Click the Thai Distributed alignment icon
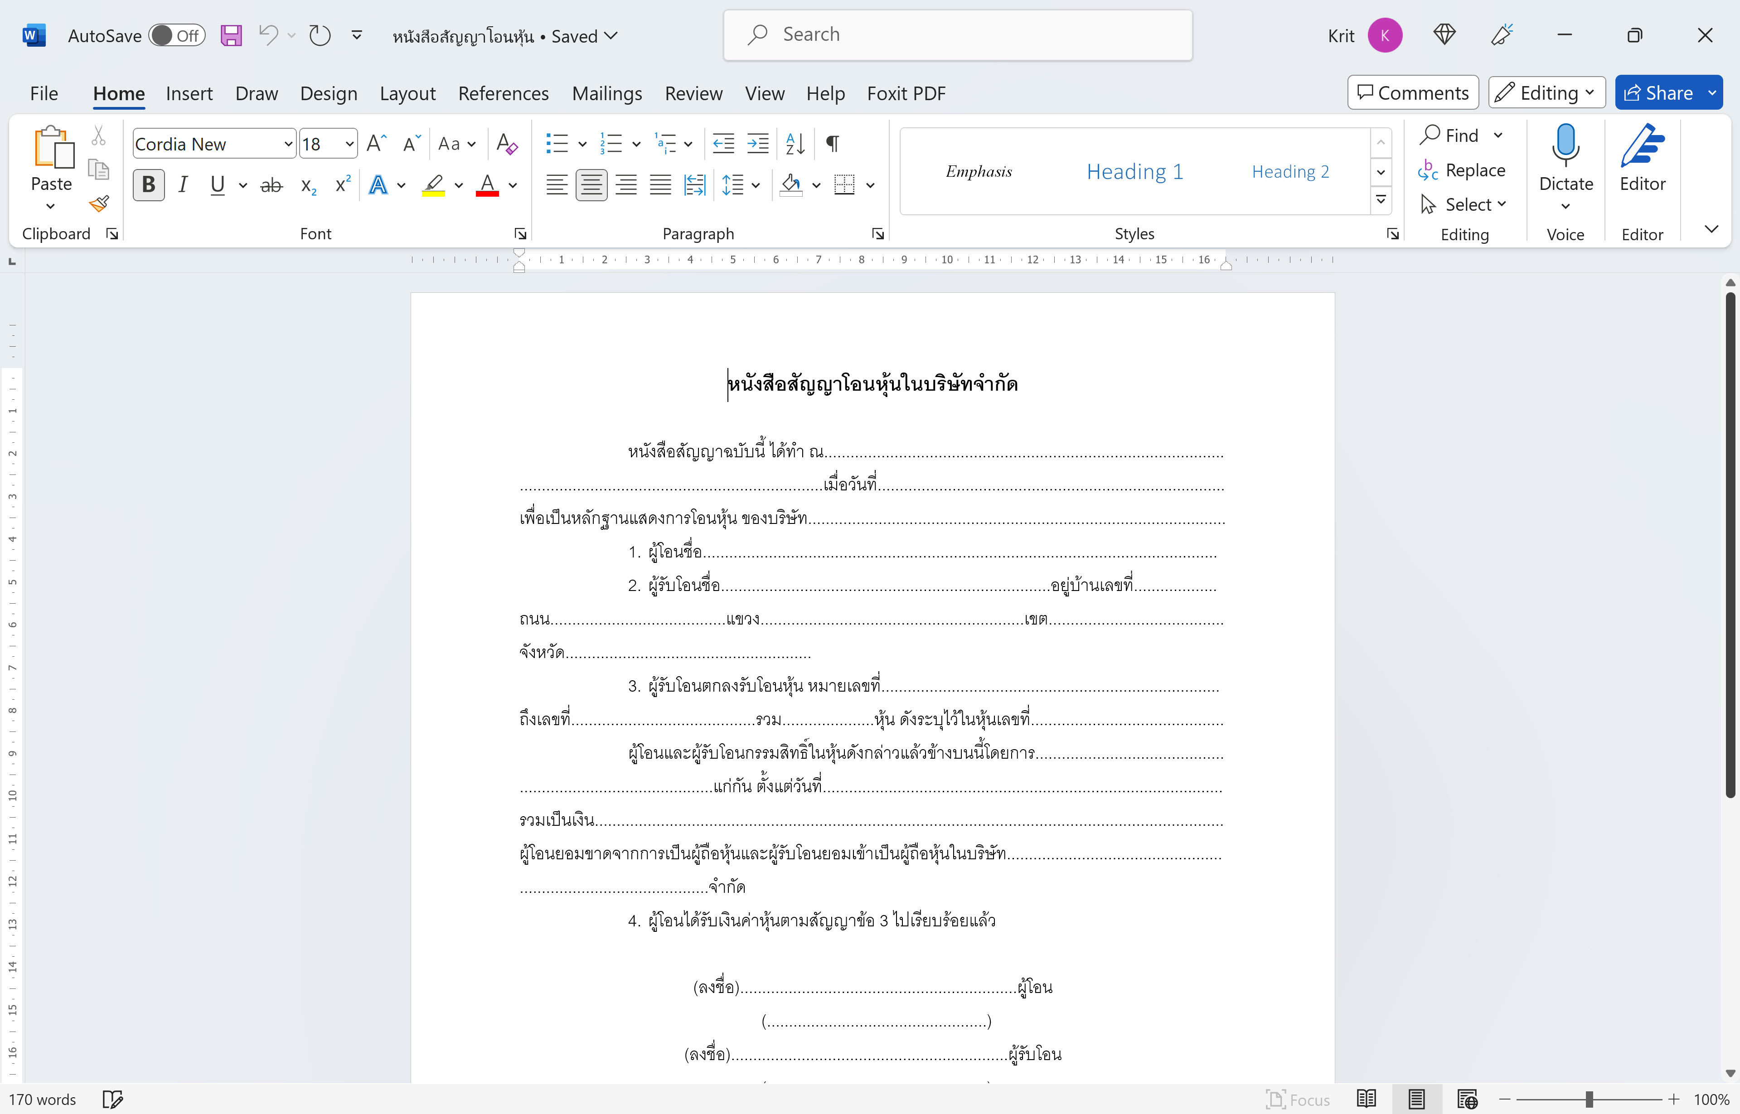This screenshot has width=1740, height=1114. coord(694,185)
